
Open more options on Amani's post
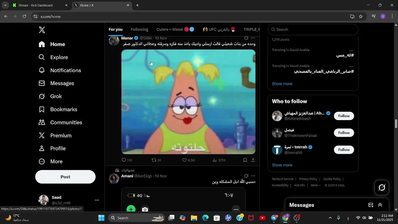[253, 176]
